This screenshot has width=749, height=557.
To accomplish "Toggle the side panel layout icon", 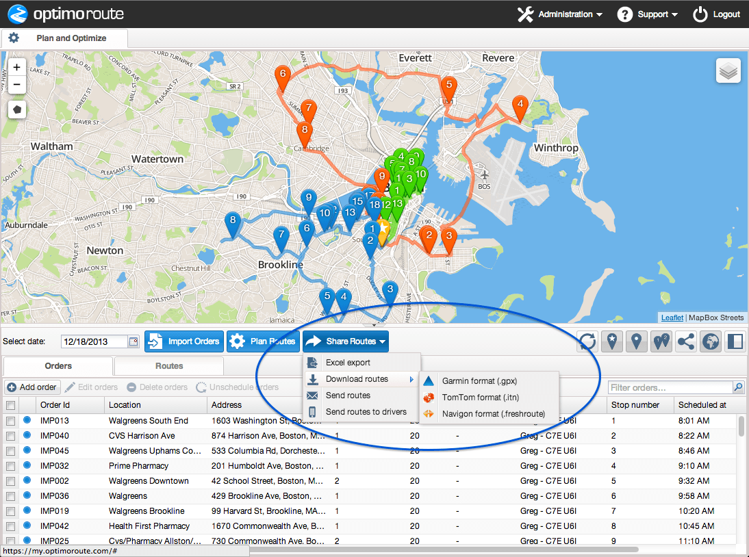I will click(x=735, y=341).
